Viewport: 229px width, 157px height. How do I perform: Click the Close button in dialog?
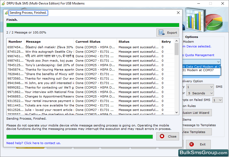click(x=168, y=136)
